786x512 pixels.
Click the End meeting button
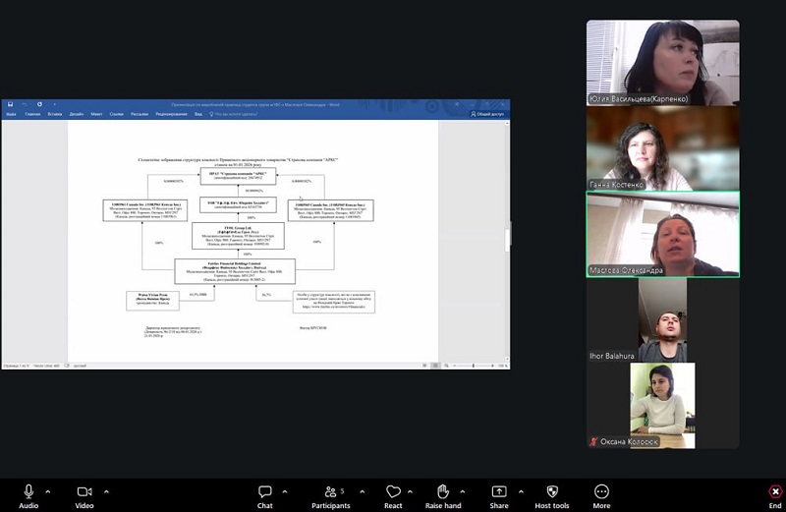[x=774, y=491]
